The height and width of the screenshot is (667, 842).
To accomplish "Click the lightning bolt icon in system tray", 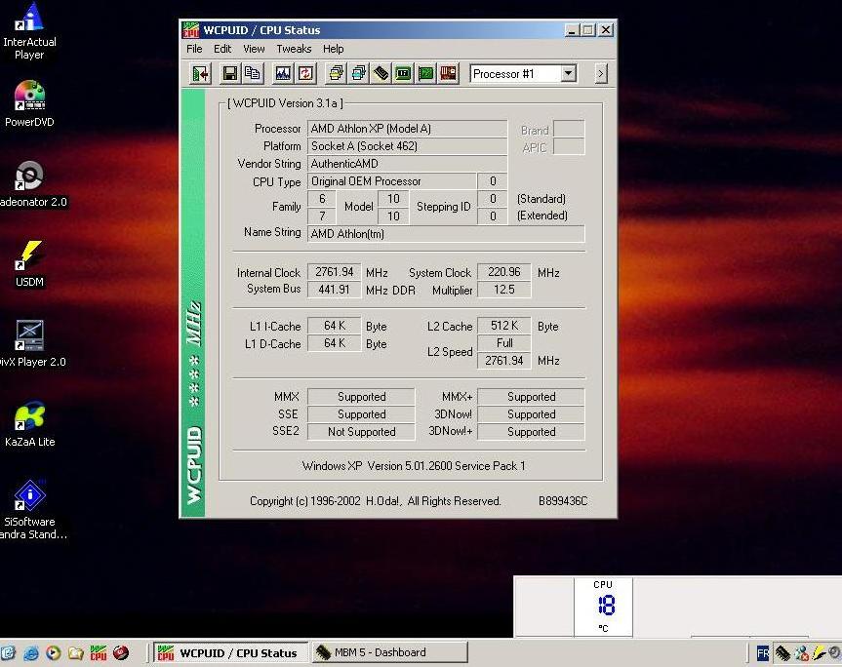I will (x=819, y=653).
